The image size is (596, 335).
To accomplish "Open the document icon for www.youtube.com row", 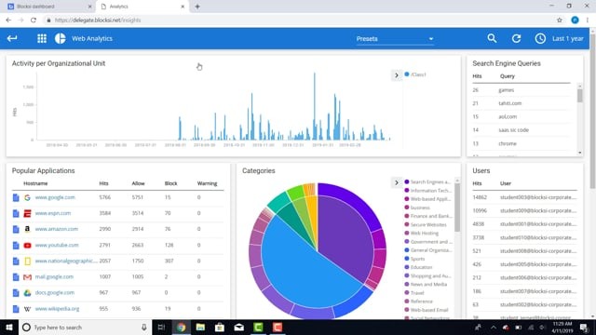I will pyautogui.click(x=16, y=246).
